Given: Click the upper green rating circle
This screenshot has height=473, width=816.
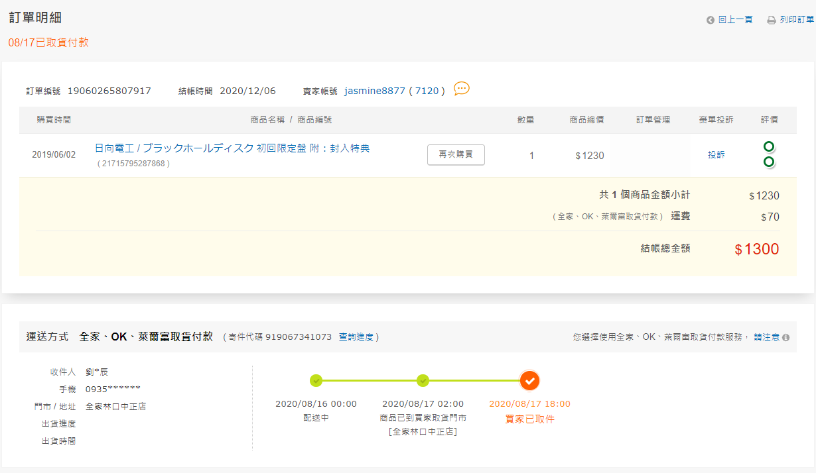Looking at the screenshot, I should pyautogui.click(x=769, y=146).
